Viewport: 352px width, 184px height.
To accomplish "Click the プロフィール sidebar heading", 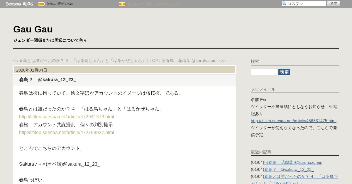I will tap(263, 89).
